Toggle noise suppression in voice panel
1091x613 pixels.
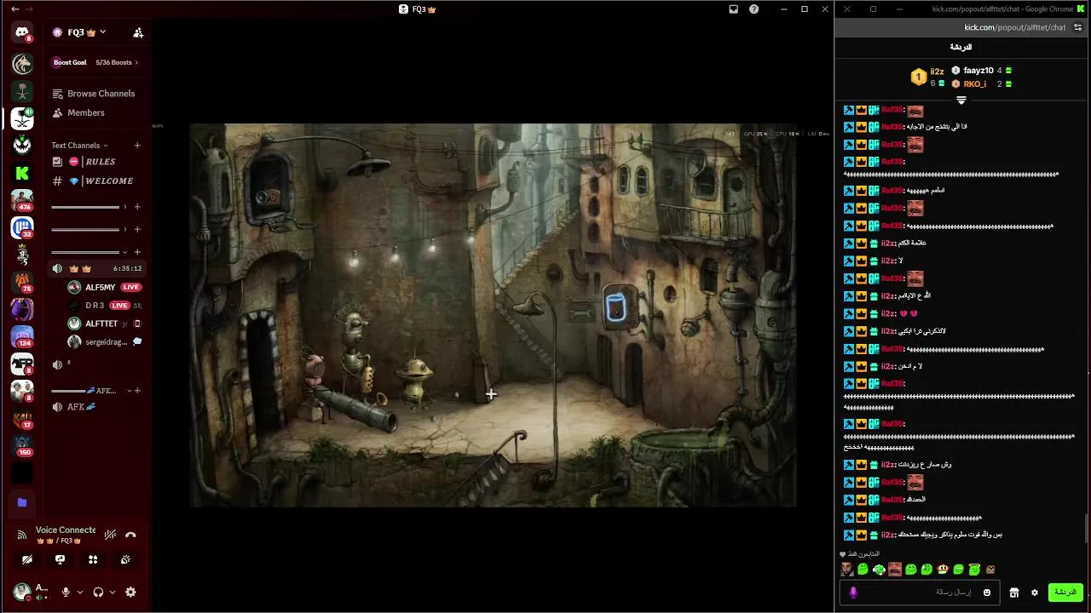point(110,535)
